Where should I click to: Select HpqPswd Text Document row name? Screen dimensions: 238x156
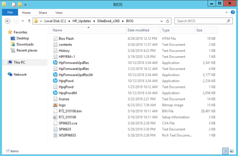66,87
